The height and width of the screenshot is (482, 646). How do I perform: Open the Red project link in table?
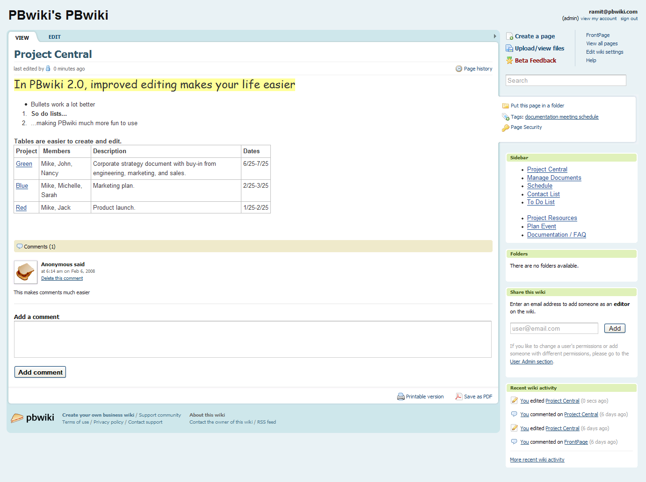point(21,208)
